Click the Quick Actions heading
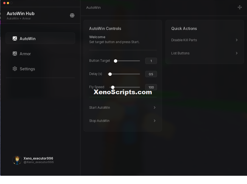The width and height of the screenshot is (247, 184). pos(184,29)
